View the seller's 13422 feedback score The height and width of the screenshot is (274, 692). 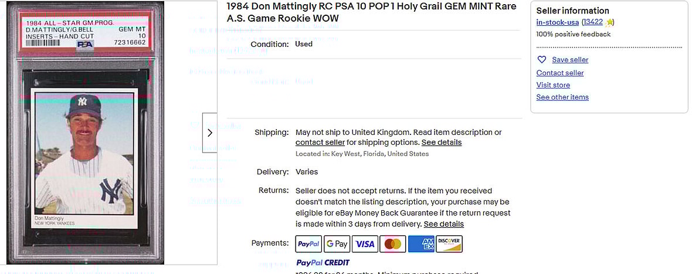pyautogui.click(x=593, y=22)
